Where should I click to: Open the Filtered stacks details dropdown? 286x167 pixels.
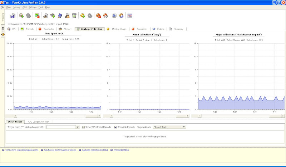click(x=169, y=127)
